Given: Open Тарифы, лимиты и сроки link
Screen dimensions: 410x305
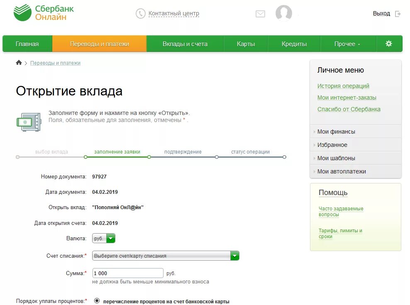Looking at the screenshot, I should (340, 234).
